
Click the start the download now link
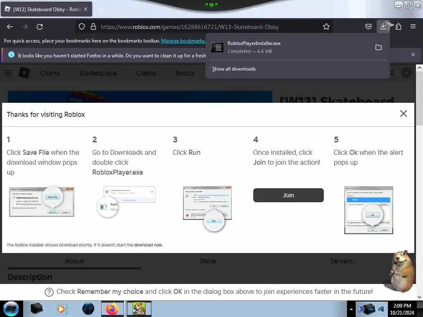click(x=148, y=245)
